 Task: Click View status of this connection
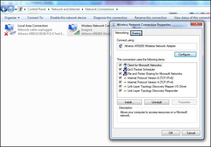point(192,18)
